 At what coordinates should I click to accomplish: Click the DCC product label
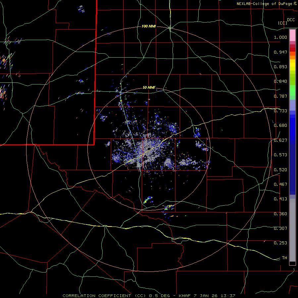tap(291, 20)
